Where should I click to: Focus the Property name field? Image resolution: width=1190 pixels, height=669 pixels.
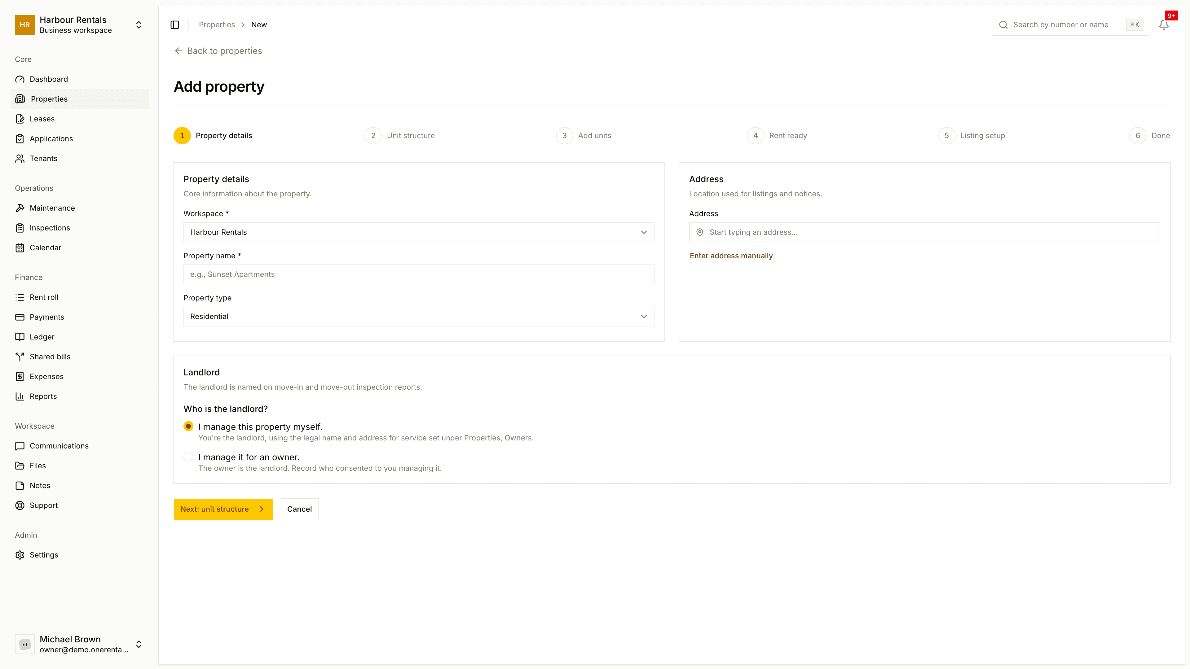[x=419, y=275]
